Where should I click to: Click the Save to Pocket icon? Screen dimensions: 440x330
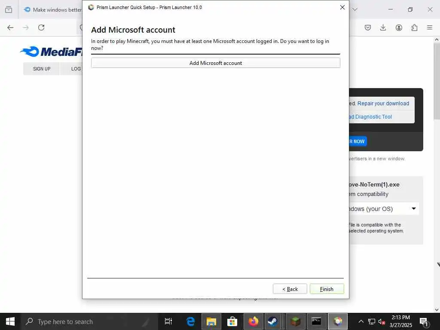pos(368,27)
